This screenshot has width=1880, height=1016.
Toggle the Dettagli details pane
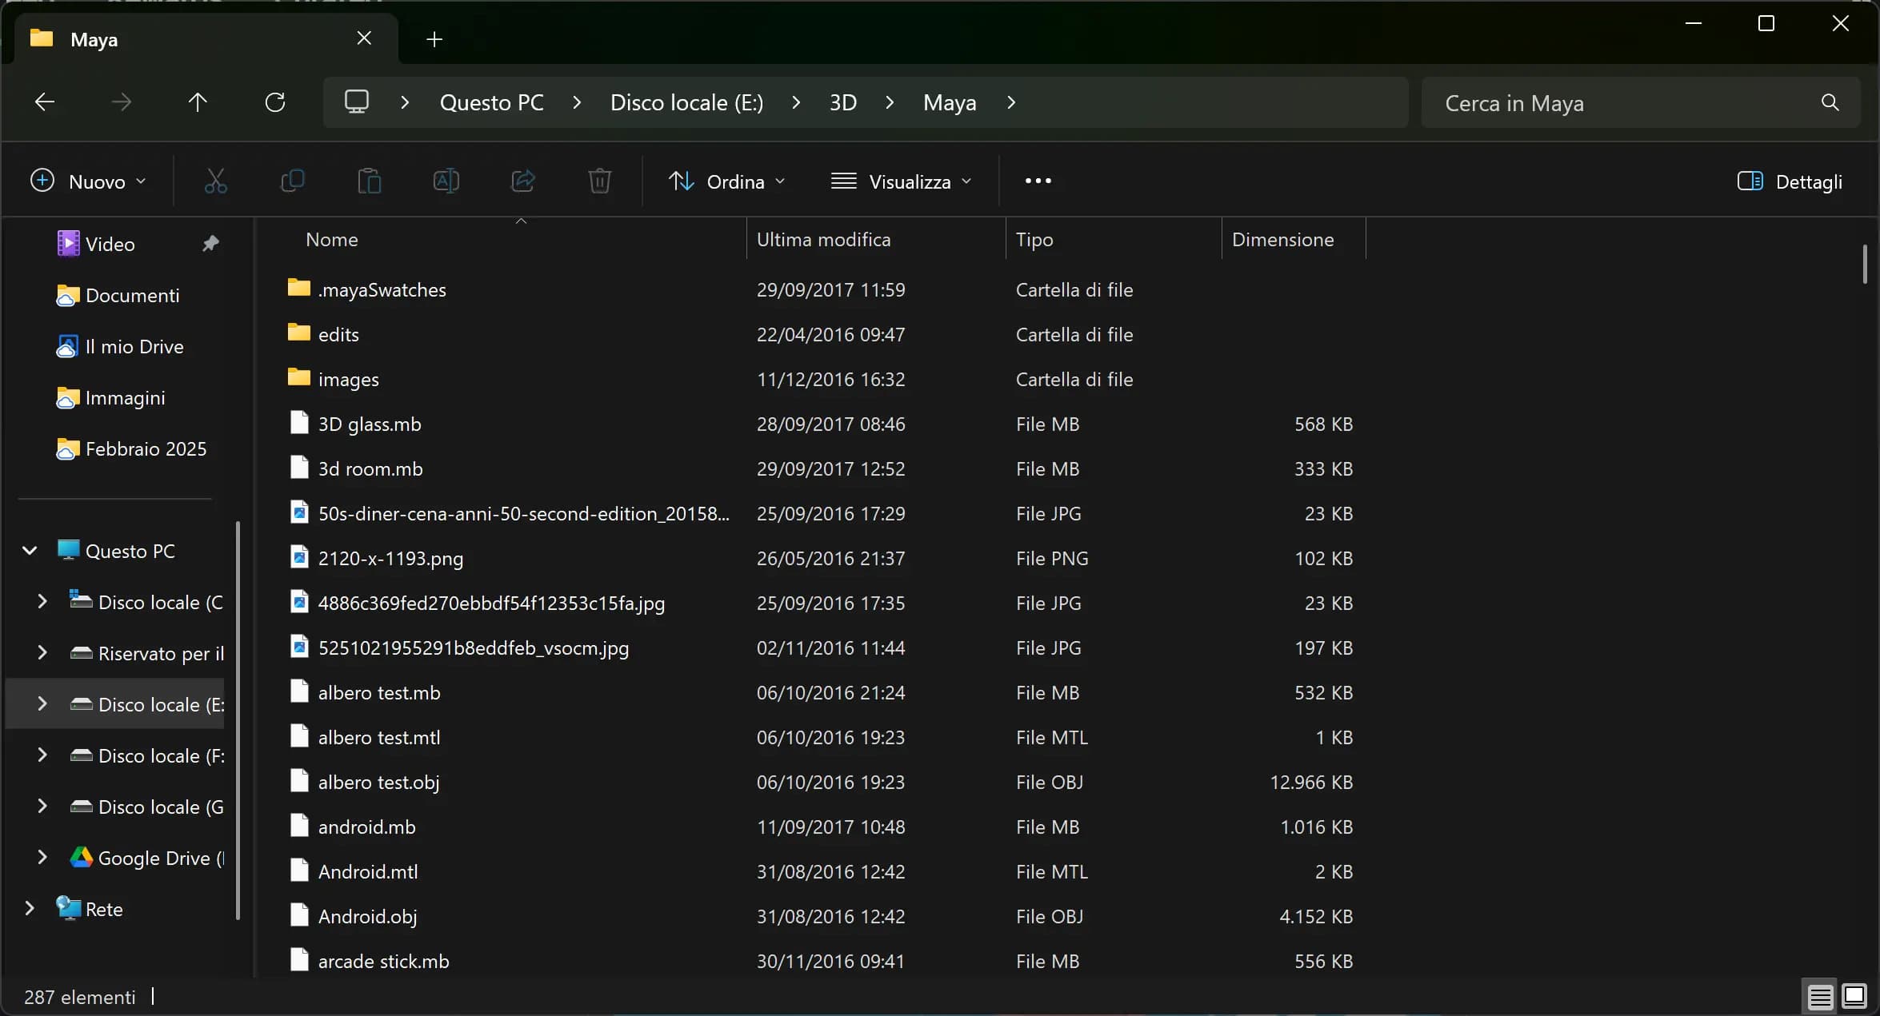pos(1790,181)
